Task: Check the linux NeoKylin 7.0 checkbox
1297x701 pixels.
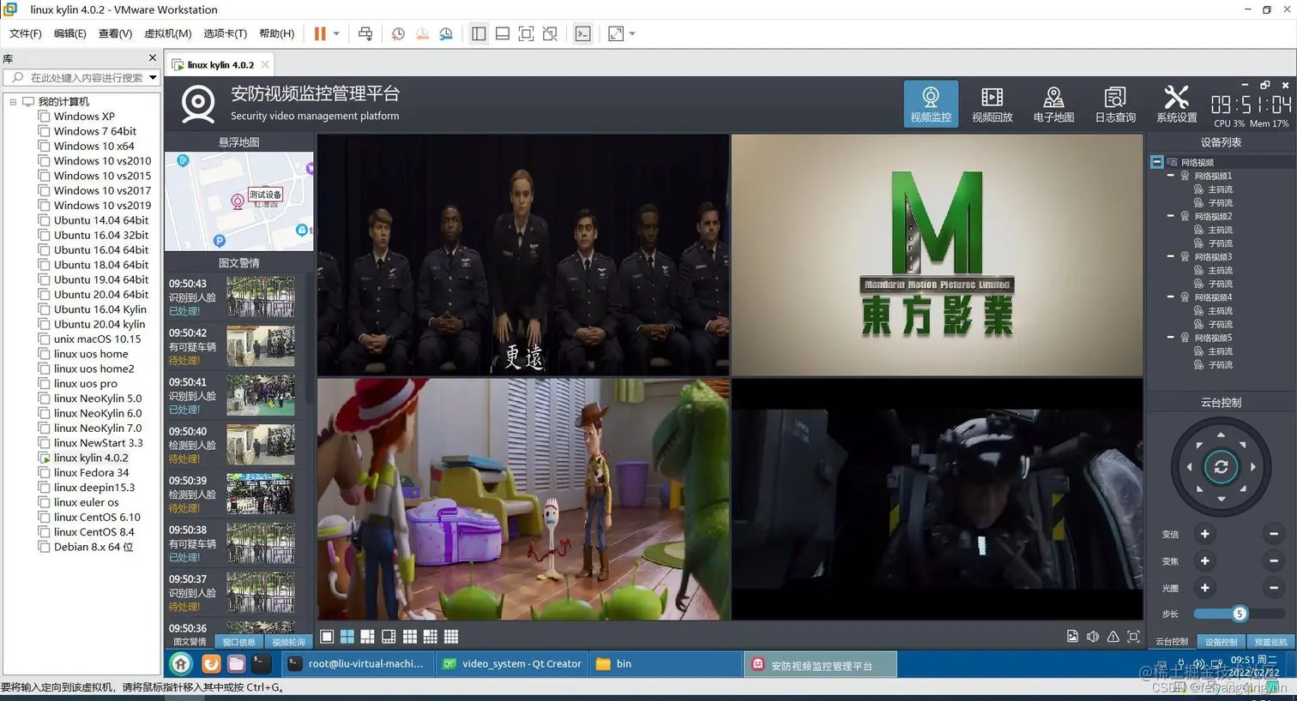Action: pos(44,428)
